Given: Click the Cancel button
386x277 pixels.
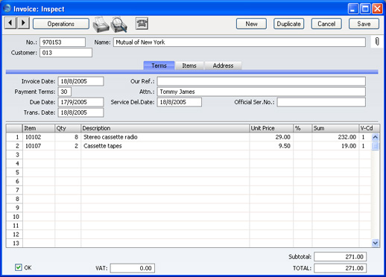Looking at the screenshot, I should tap(326, 24).
